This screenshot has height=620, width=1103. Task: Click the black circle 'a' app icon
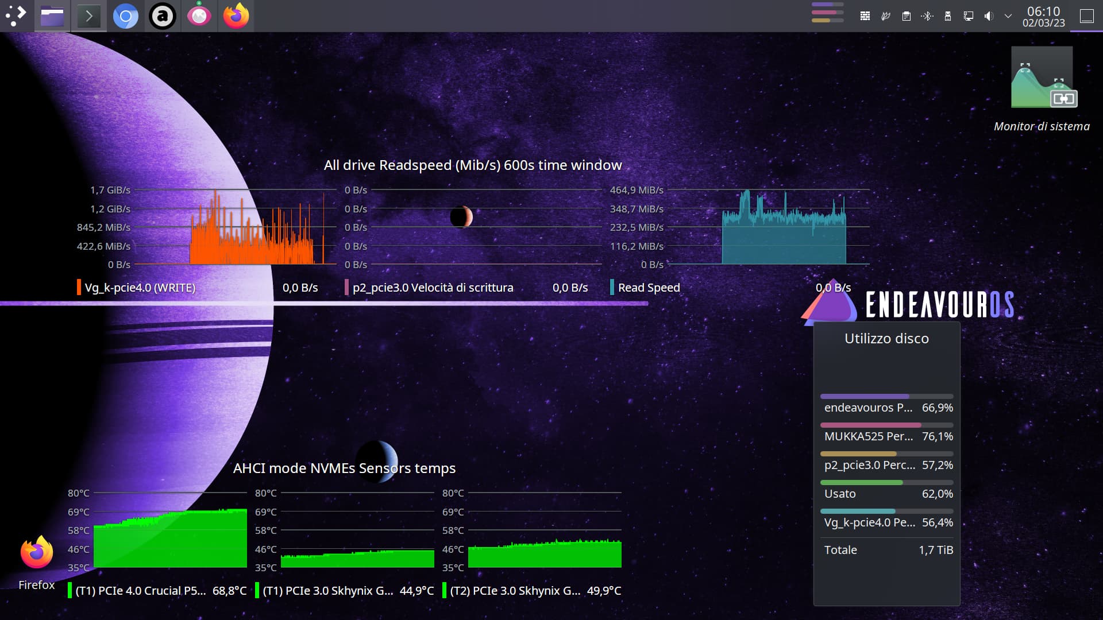(x=163, y=16)
